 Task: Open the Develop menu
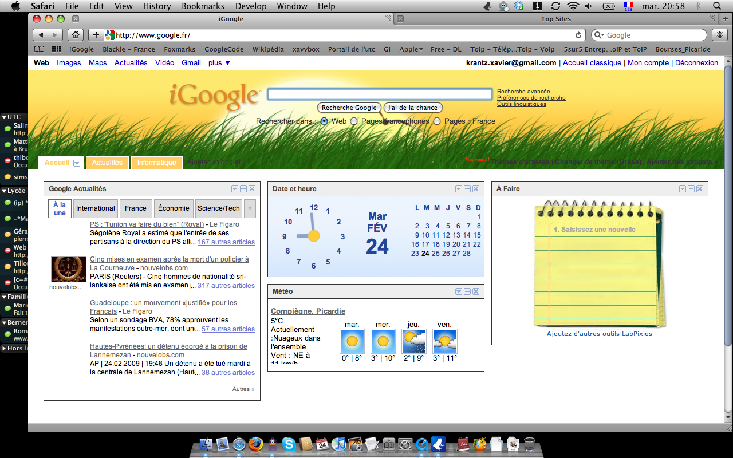251,6
